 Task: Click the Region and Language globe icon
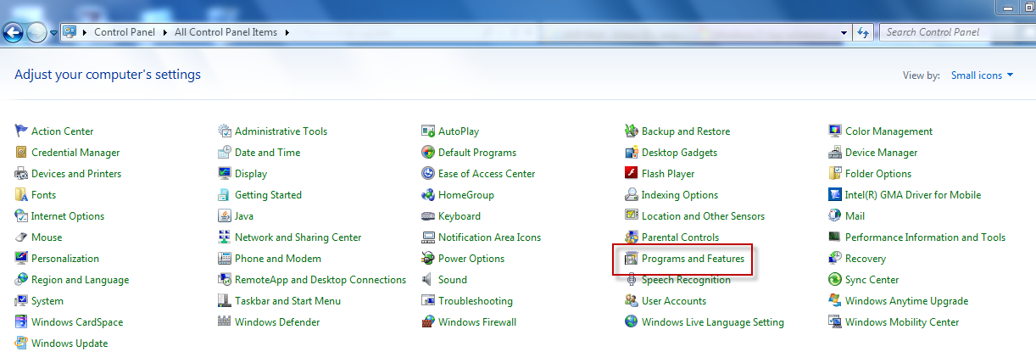click(21, 279)
